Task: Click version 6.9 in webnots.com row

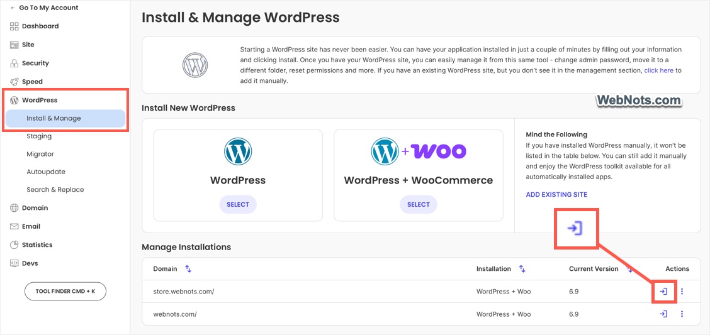Action: point(573,314)
